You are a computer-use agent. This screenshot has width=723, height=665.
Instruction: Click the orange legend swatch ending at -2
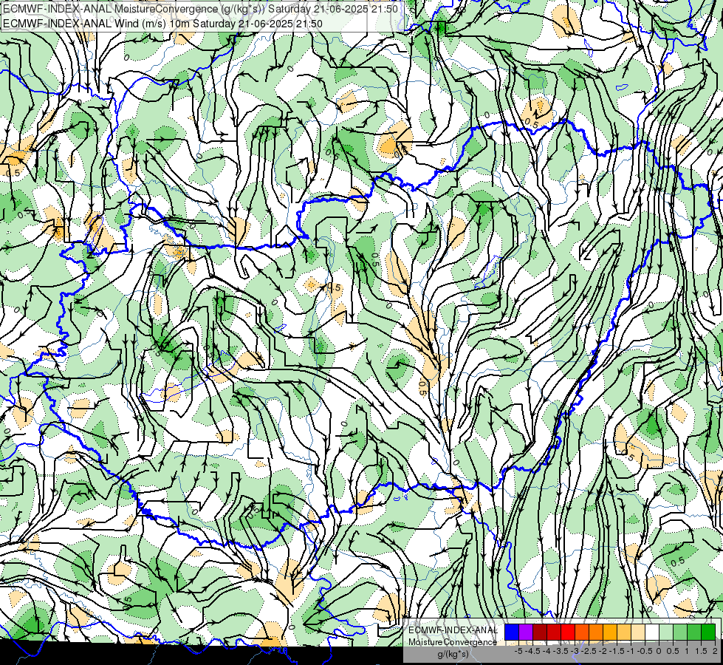click(x=596, y=632)
